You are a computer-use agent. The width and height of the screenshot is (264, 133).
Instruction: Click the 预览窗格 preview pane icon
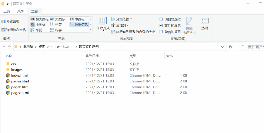coord(4,21)
